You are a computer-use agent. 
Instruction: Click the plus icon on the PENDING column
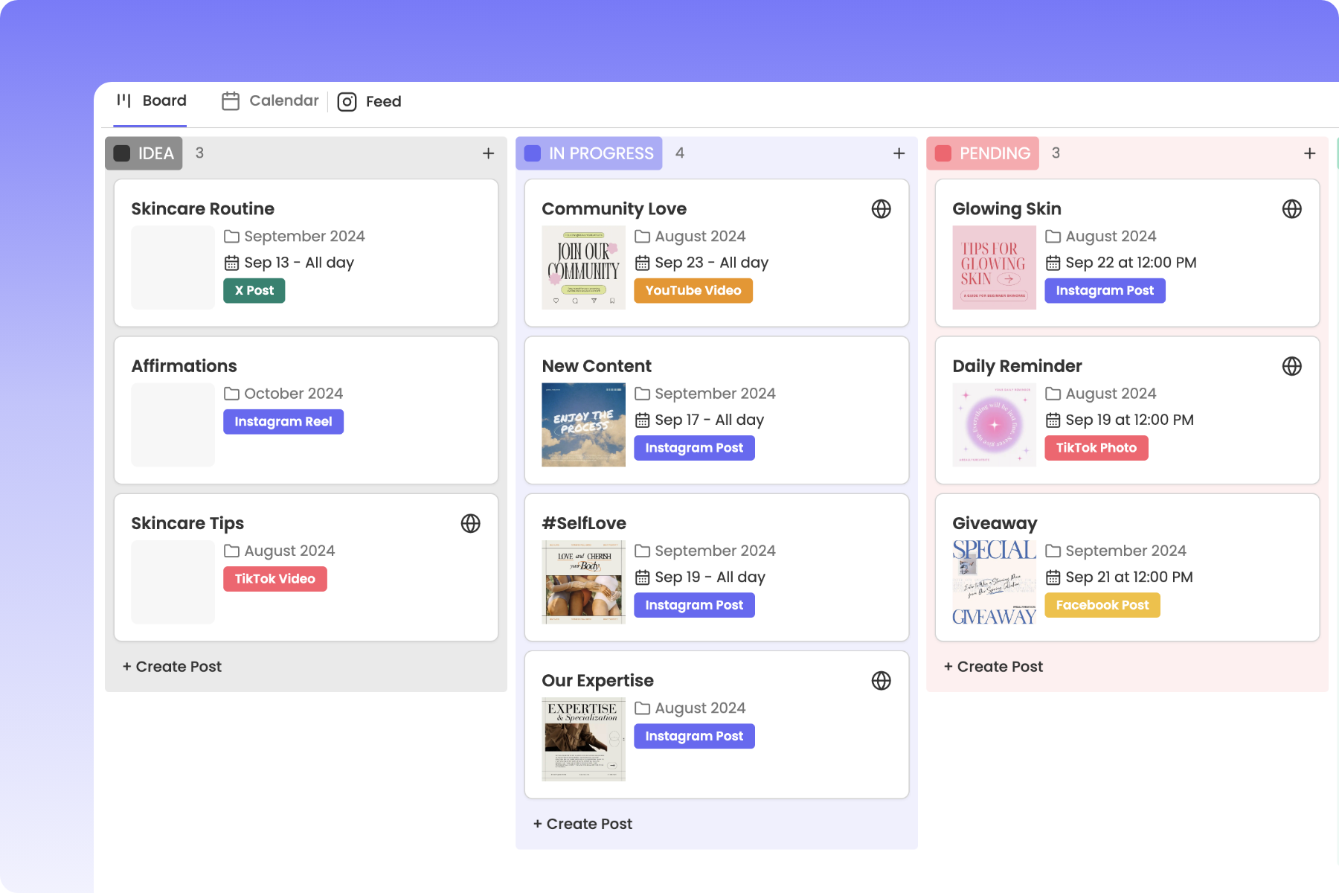[x=1310, y=153]
